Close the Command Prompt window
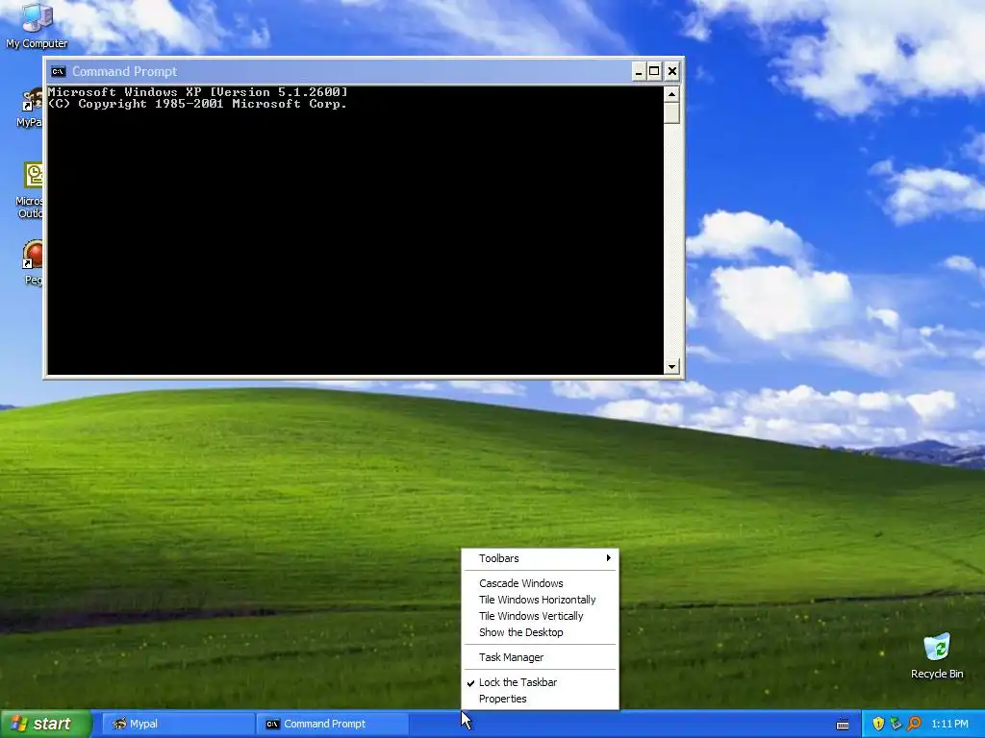The image size is (985, 738). tap(671, 71)
